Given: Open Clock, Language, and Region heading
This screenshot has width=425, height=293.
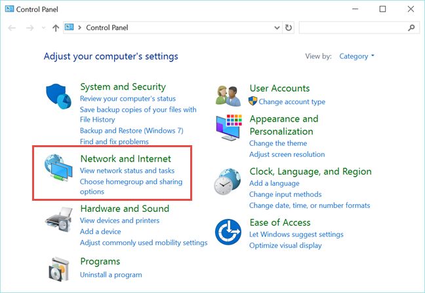Looking at the screenshot, I should 311,171.
